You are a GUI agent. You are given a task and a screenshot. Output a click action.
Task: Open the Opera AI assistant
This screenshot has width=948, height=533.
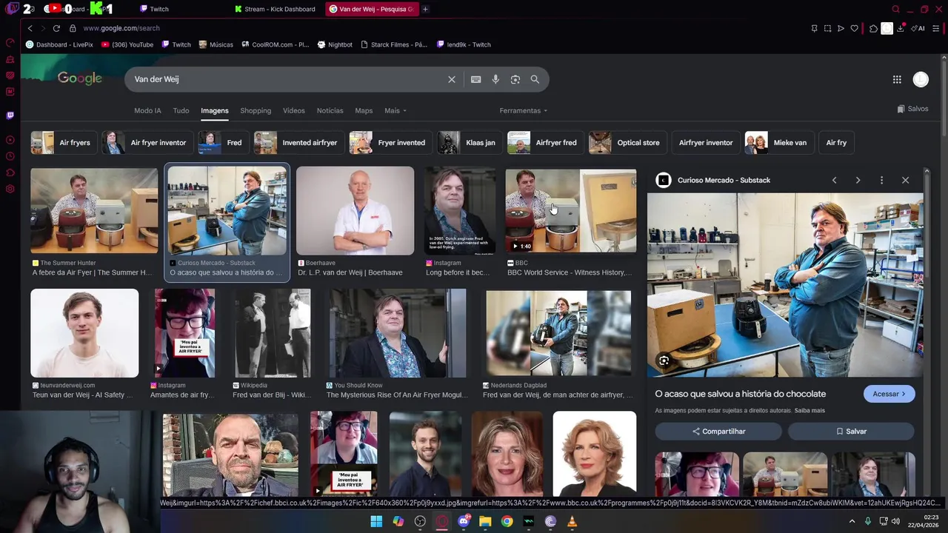coord(918,28)
